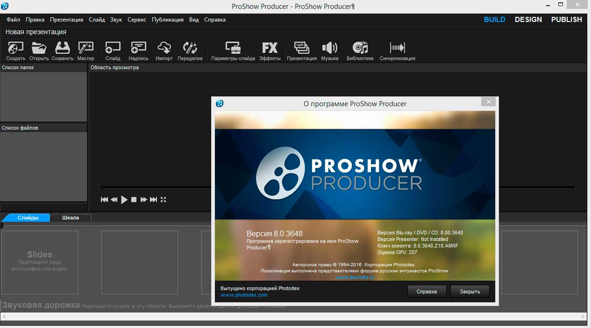Click the ProShow icon in About dialog title
The width and height of the screenshot is (591, 328).
(220, 103)
